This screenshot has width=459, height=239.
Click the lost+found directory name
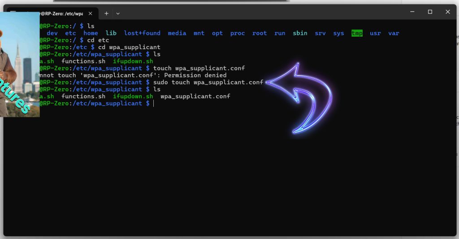(x=142, y=33)
